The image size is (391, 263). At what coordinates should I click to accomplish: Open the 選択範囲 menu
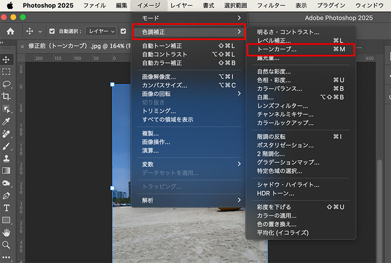coord(236,5)
